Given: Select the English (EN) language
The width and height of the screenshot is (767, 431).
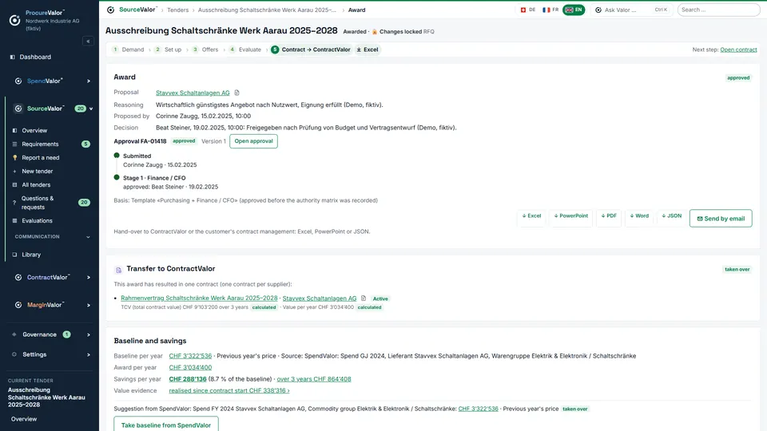Looking at the screenshot, I should [574, 10].
